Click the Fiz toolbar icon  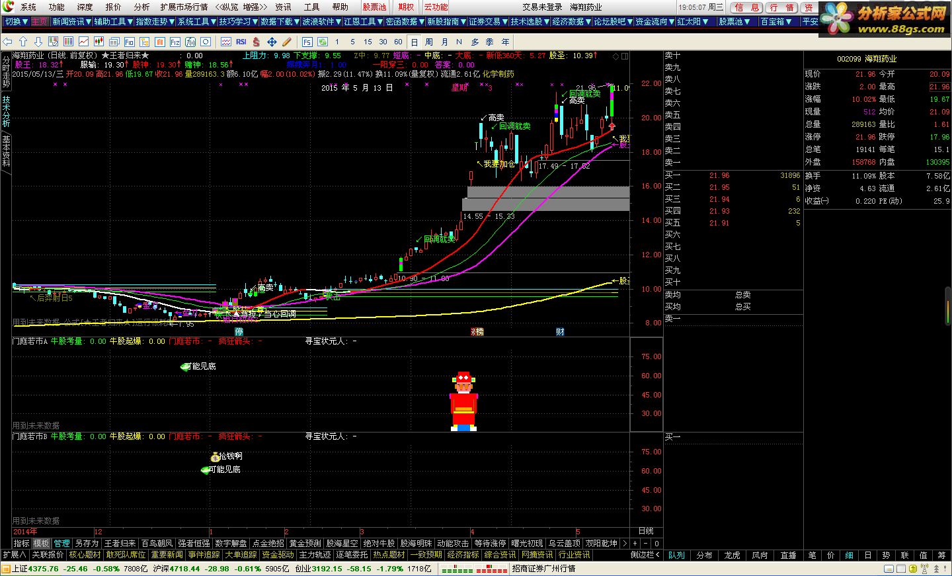(x=175, y=42)
